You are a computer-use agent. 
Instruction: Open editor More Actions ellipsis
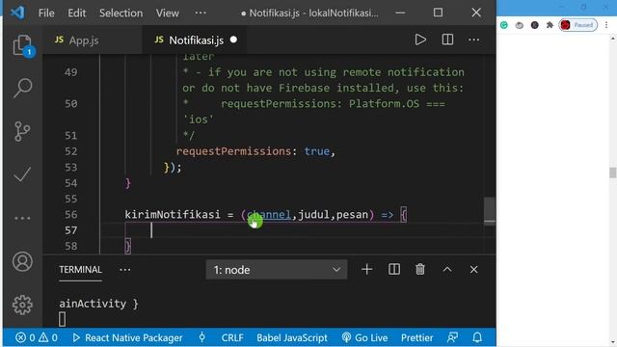pyautogui.click(x=473, y=40)
